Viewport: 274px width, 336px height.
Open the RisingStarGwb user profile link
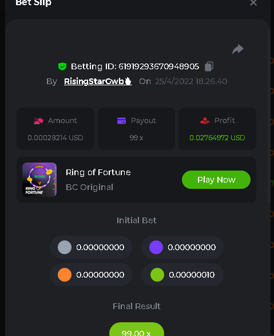pos(98,81)
